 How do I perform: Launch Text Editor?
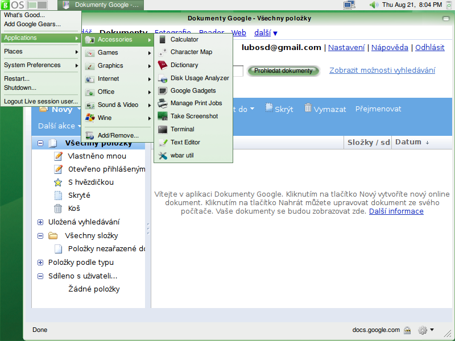click(193, 142)
